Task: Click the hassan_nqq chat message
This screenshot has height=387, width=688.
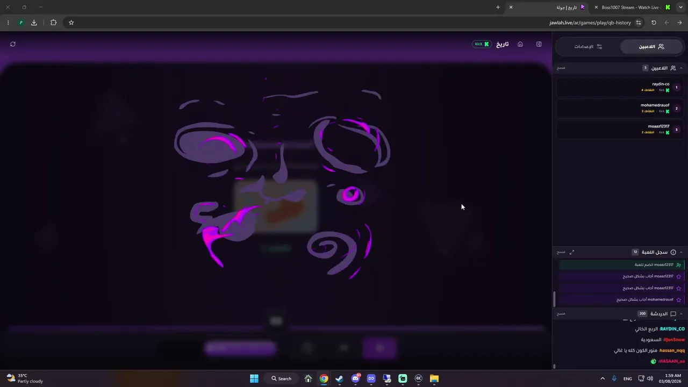Action: 649,350
